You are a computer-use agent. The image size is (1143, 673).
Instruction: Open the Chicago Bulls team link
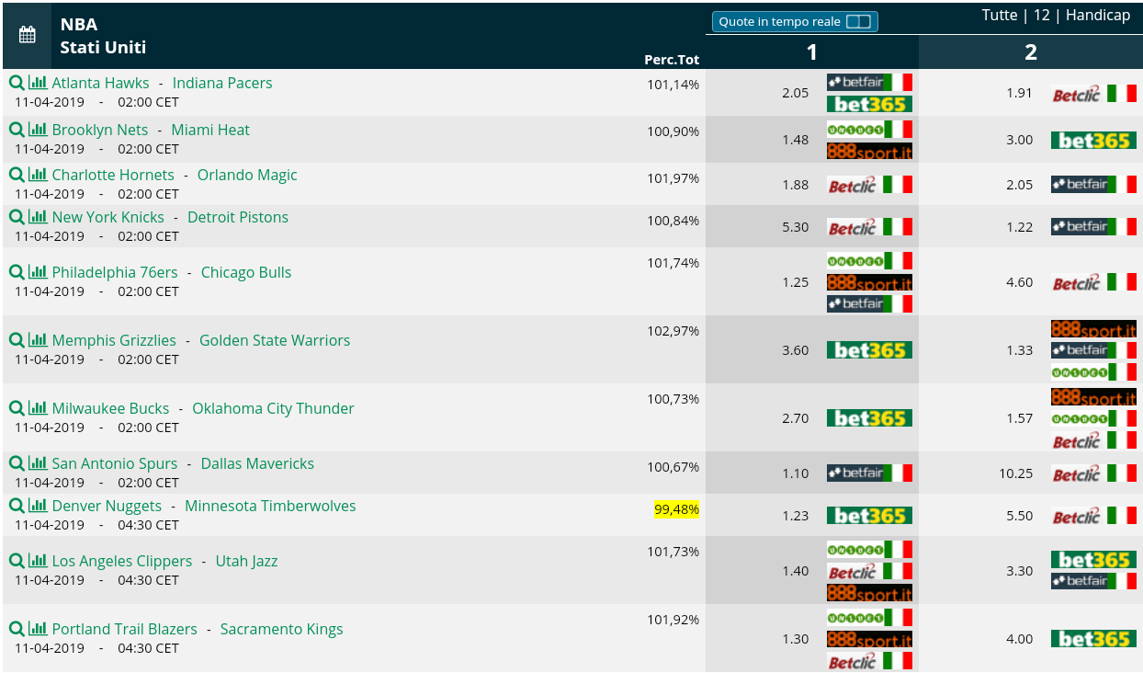click(x=246, y=272)
